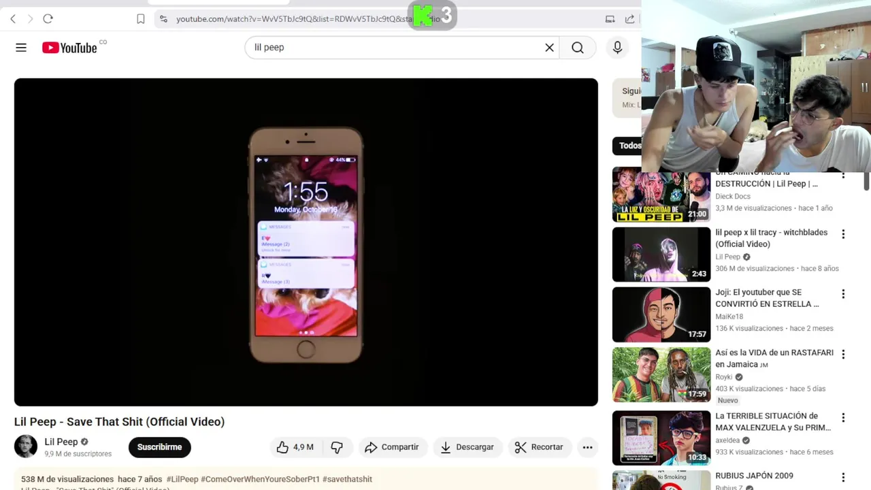Click the Compartir share button
This screenshot has height=490, width=871.
391,447
